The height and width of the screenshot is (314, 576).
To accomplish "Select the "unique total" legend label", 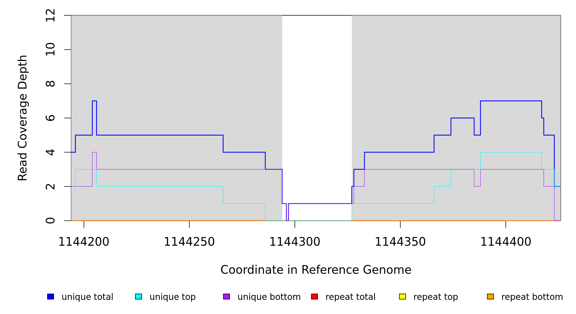I will click(87, 297).
